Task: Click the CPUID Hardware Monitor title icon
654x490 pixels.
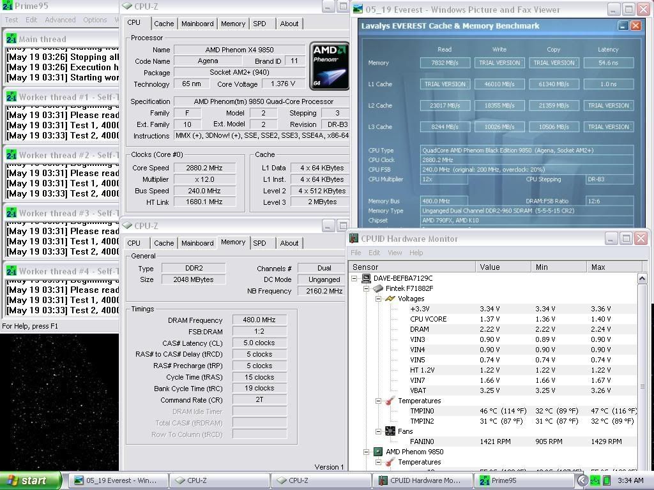Action: pos(354,239)
